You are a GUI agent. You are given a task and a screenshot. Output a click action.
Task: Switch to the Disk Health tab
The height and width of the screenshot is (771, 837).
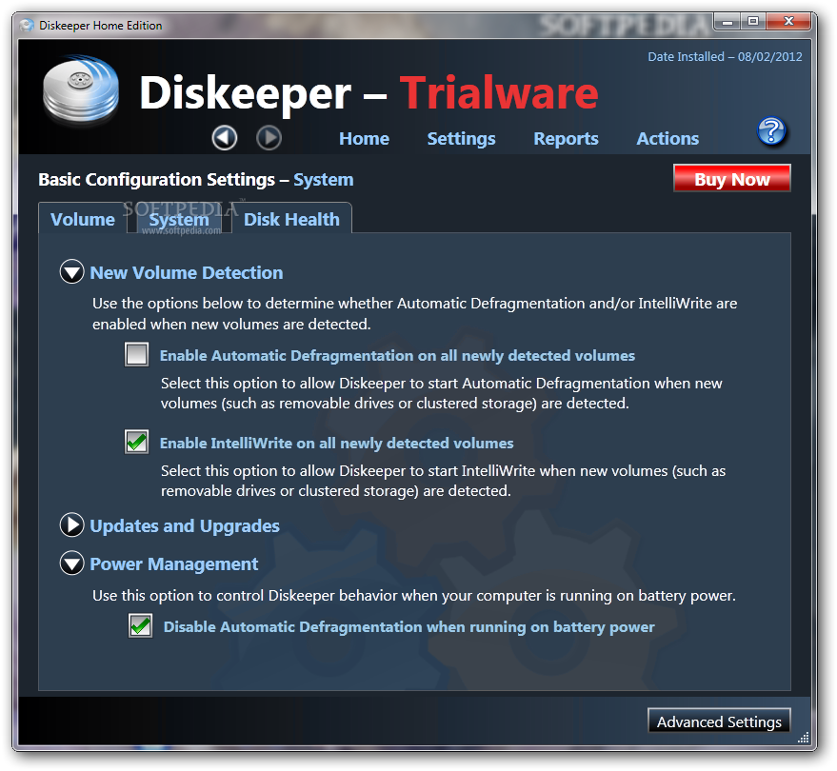click(x=291, y=219)
